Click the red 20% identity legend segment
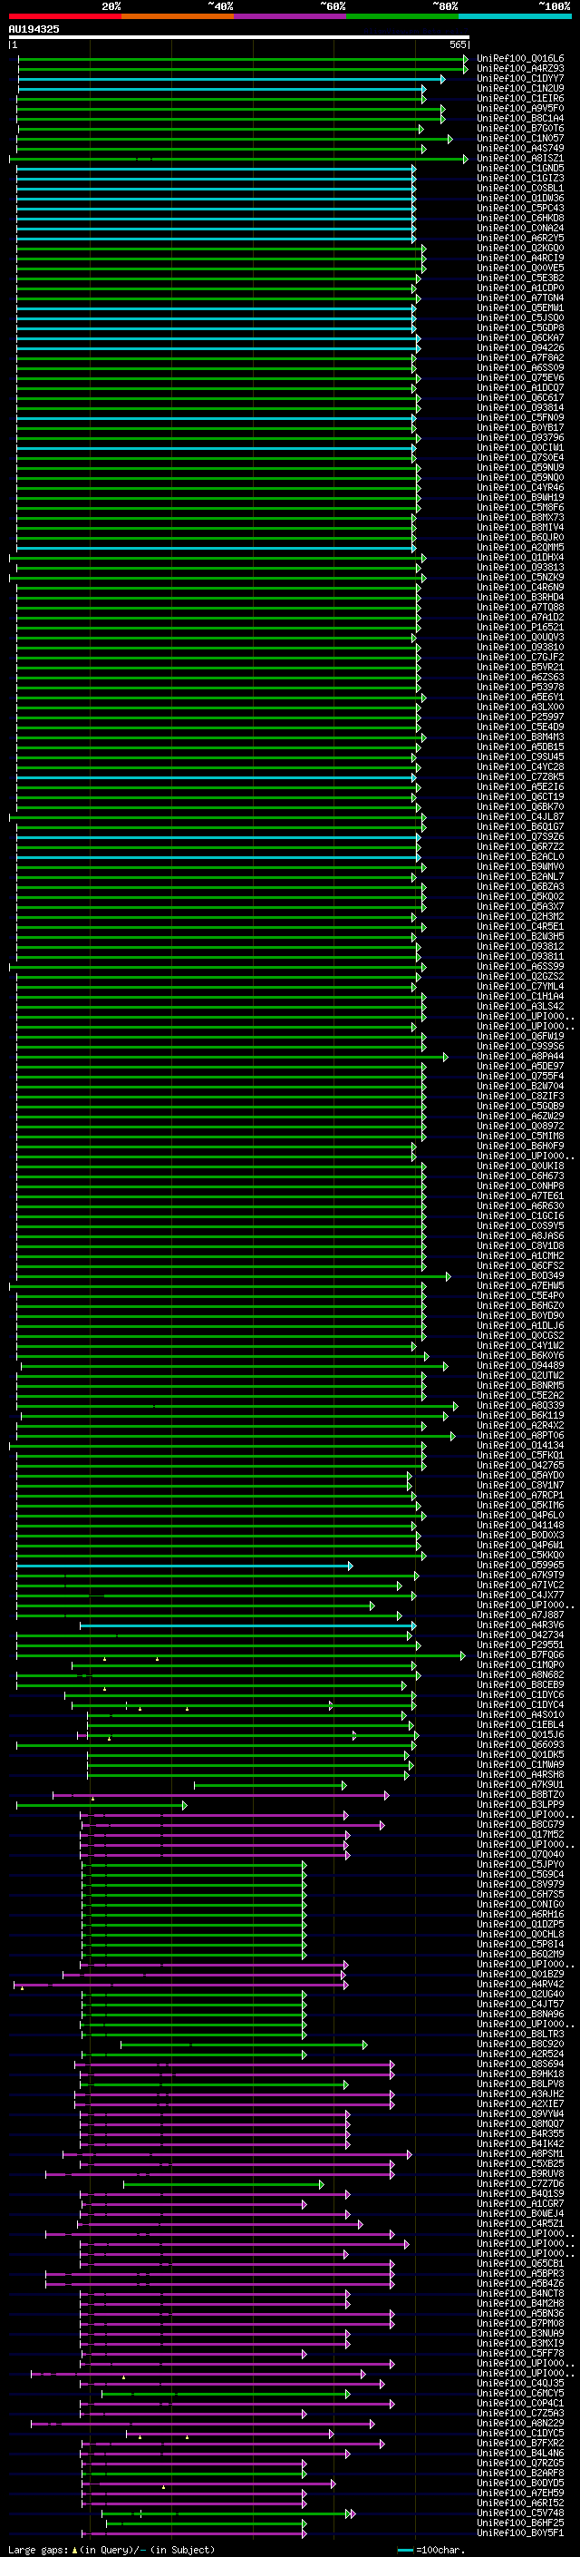580x2557 pixels. click(64, 16)
